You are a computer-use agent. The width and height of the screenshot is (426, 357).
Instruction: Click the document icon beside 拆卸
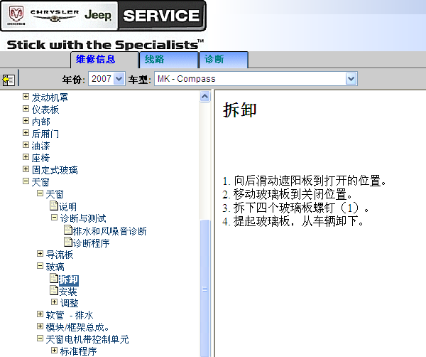pyautogui.click(x=54, y=278)
